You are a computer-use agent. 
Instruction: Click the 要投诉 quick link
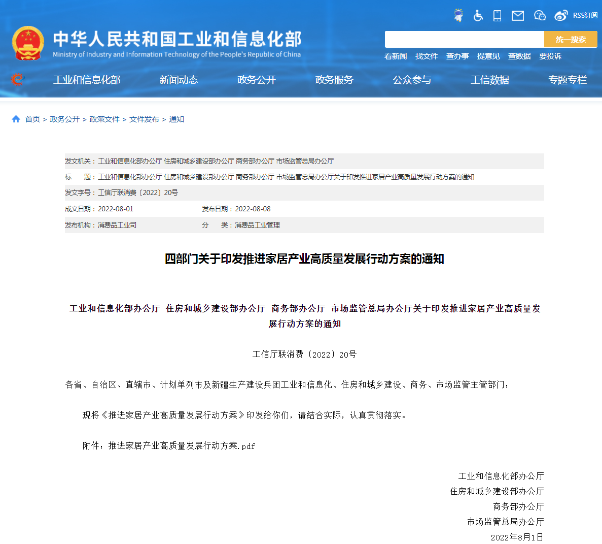coord(550,56)
